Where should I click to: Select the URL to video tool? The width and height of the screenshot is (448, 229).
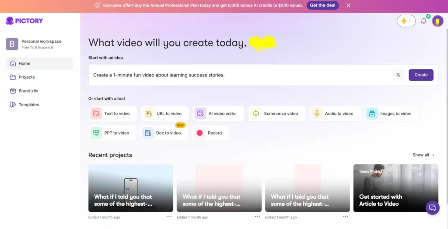(165, 114)
